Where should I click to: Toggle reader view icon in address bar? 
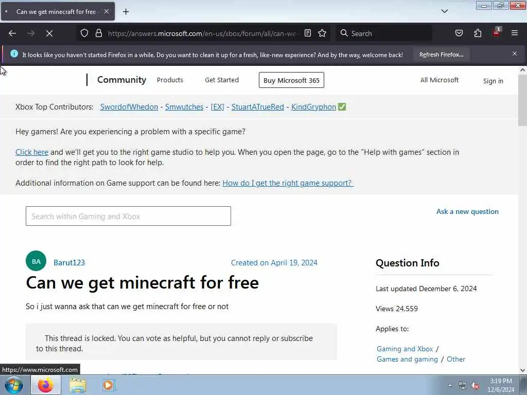click(308, 33)
